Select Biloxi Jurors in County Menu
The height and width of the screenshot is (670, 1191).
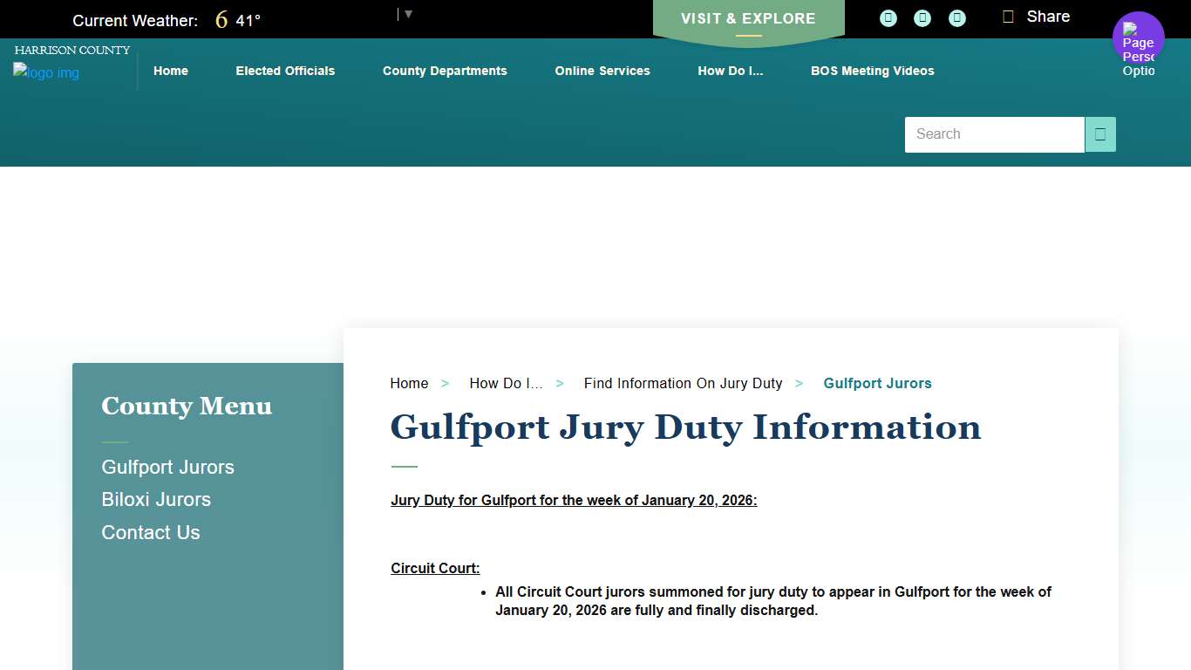[x=156, y=500]
